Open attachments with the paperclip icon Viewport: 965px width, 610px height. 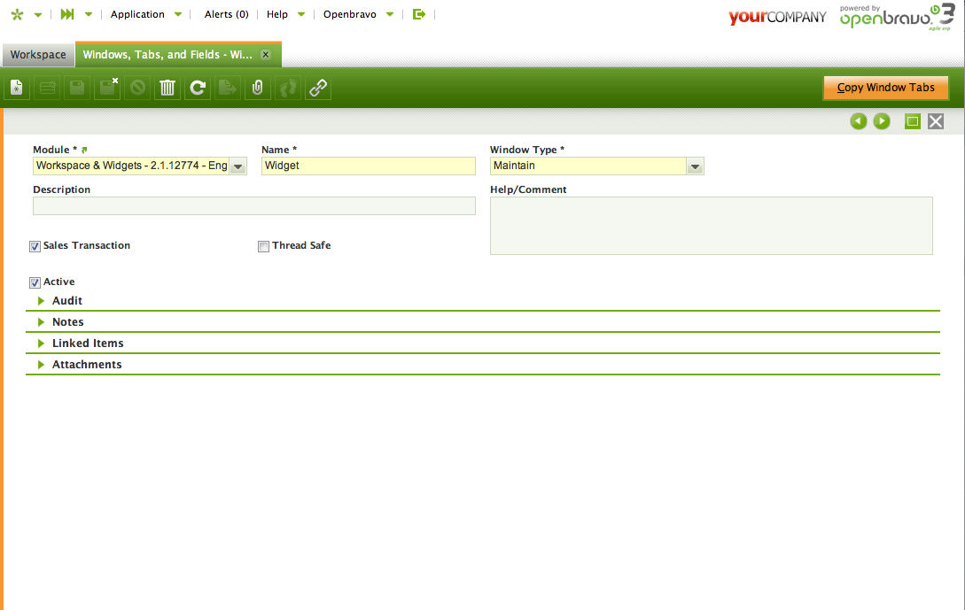257,88
